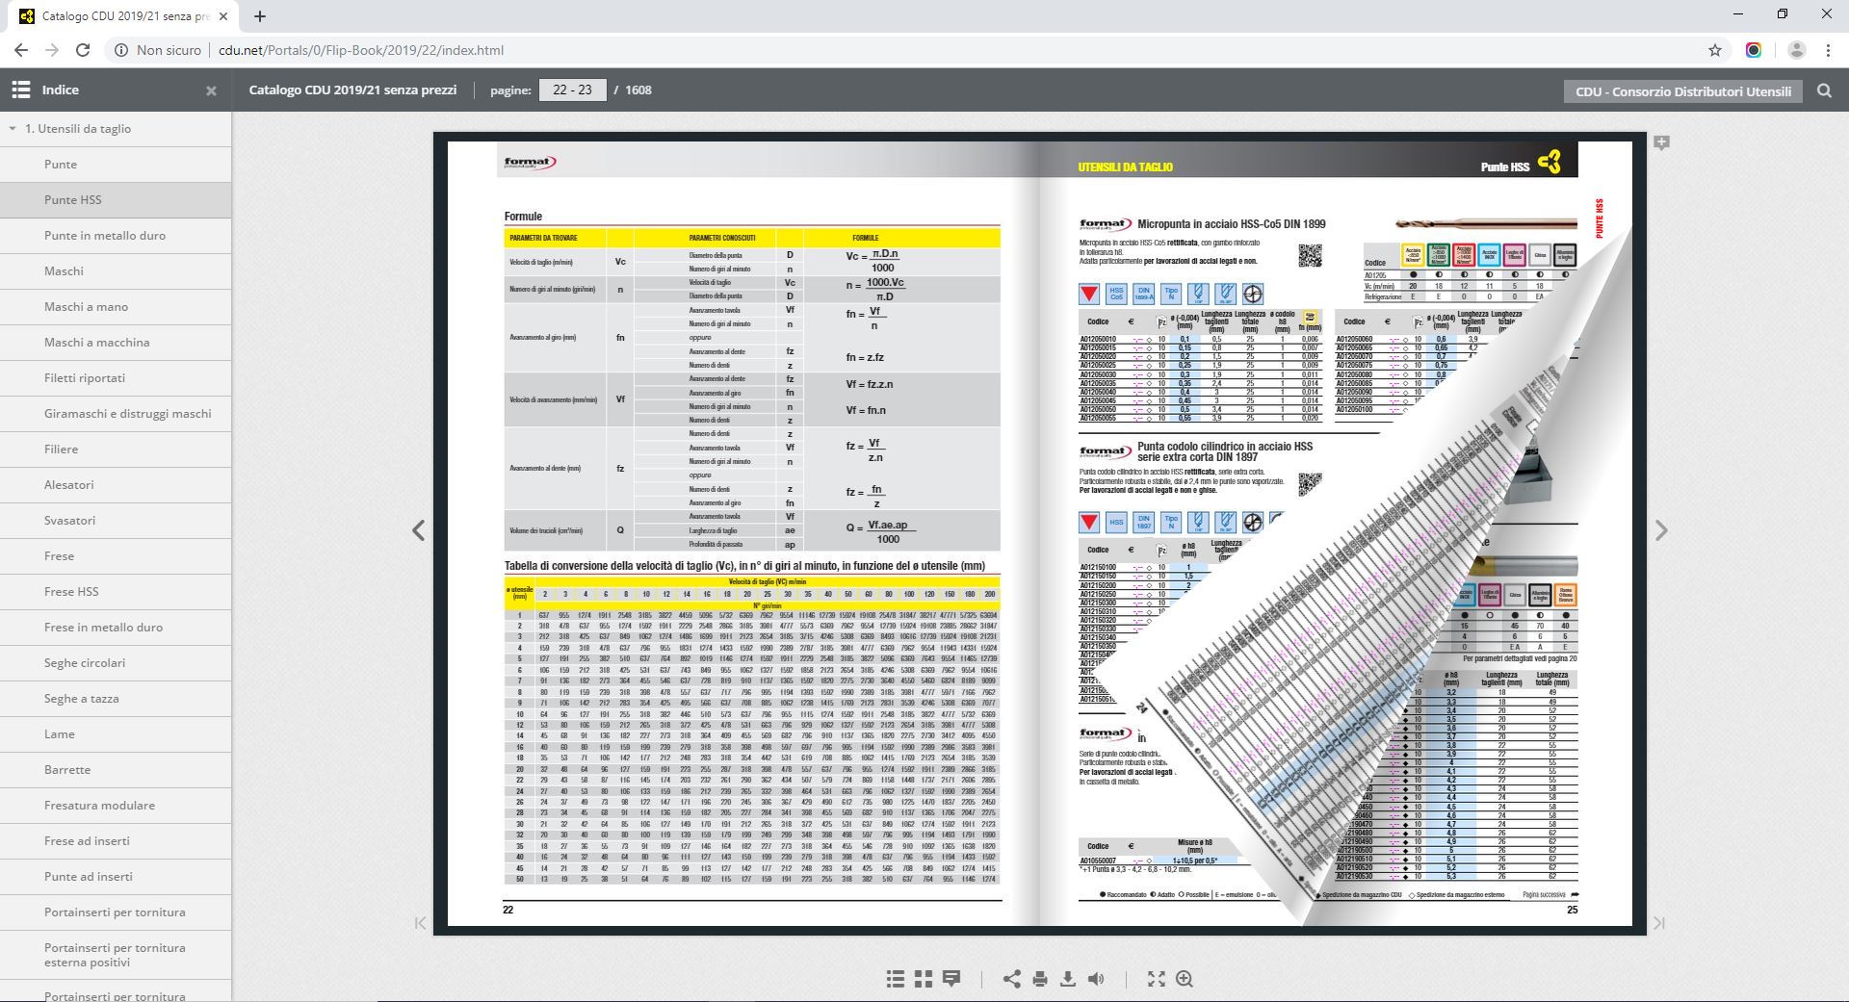This screenshot has width=1849, height=1002.
Task: Open 'Seghe circolari' index entry
Action: point(116,663)
